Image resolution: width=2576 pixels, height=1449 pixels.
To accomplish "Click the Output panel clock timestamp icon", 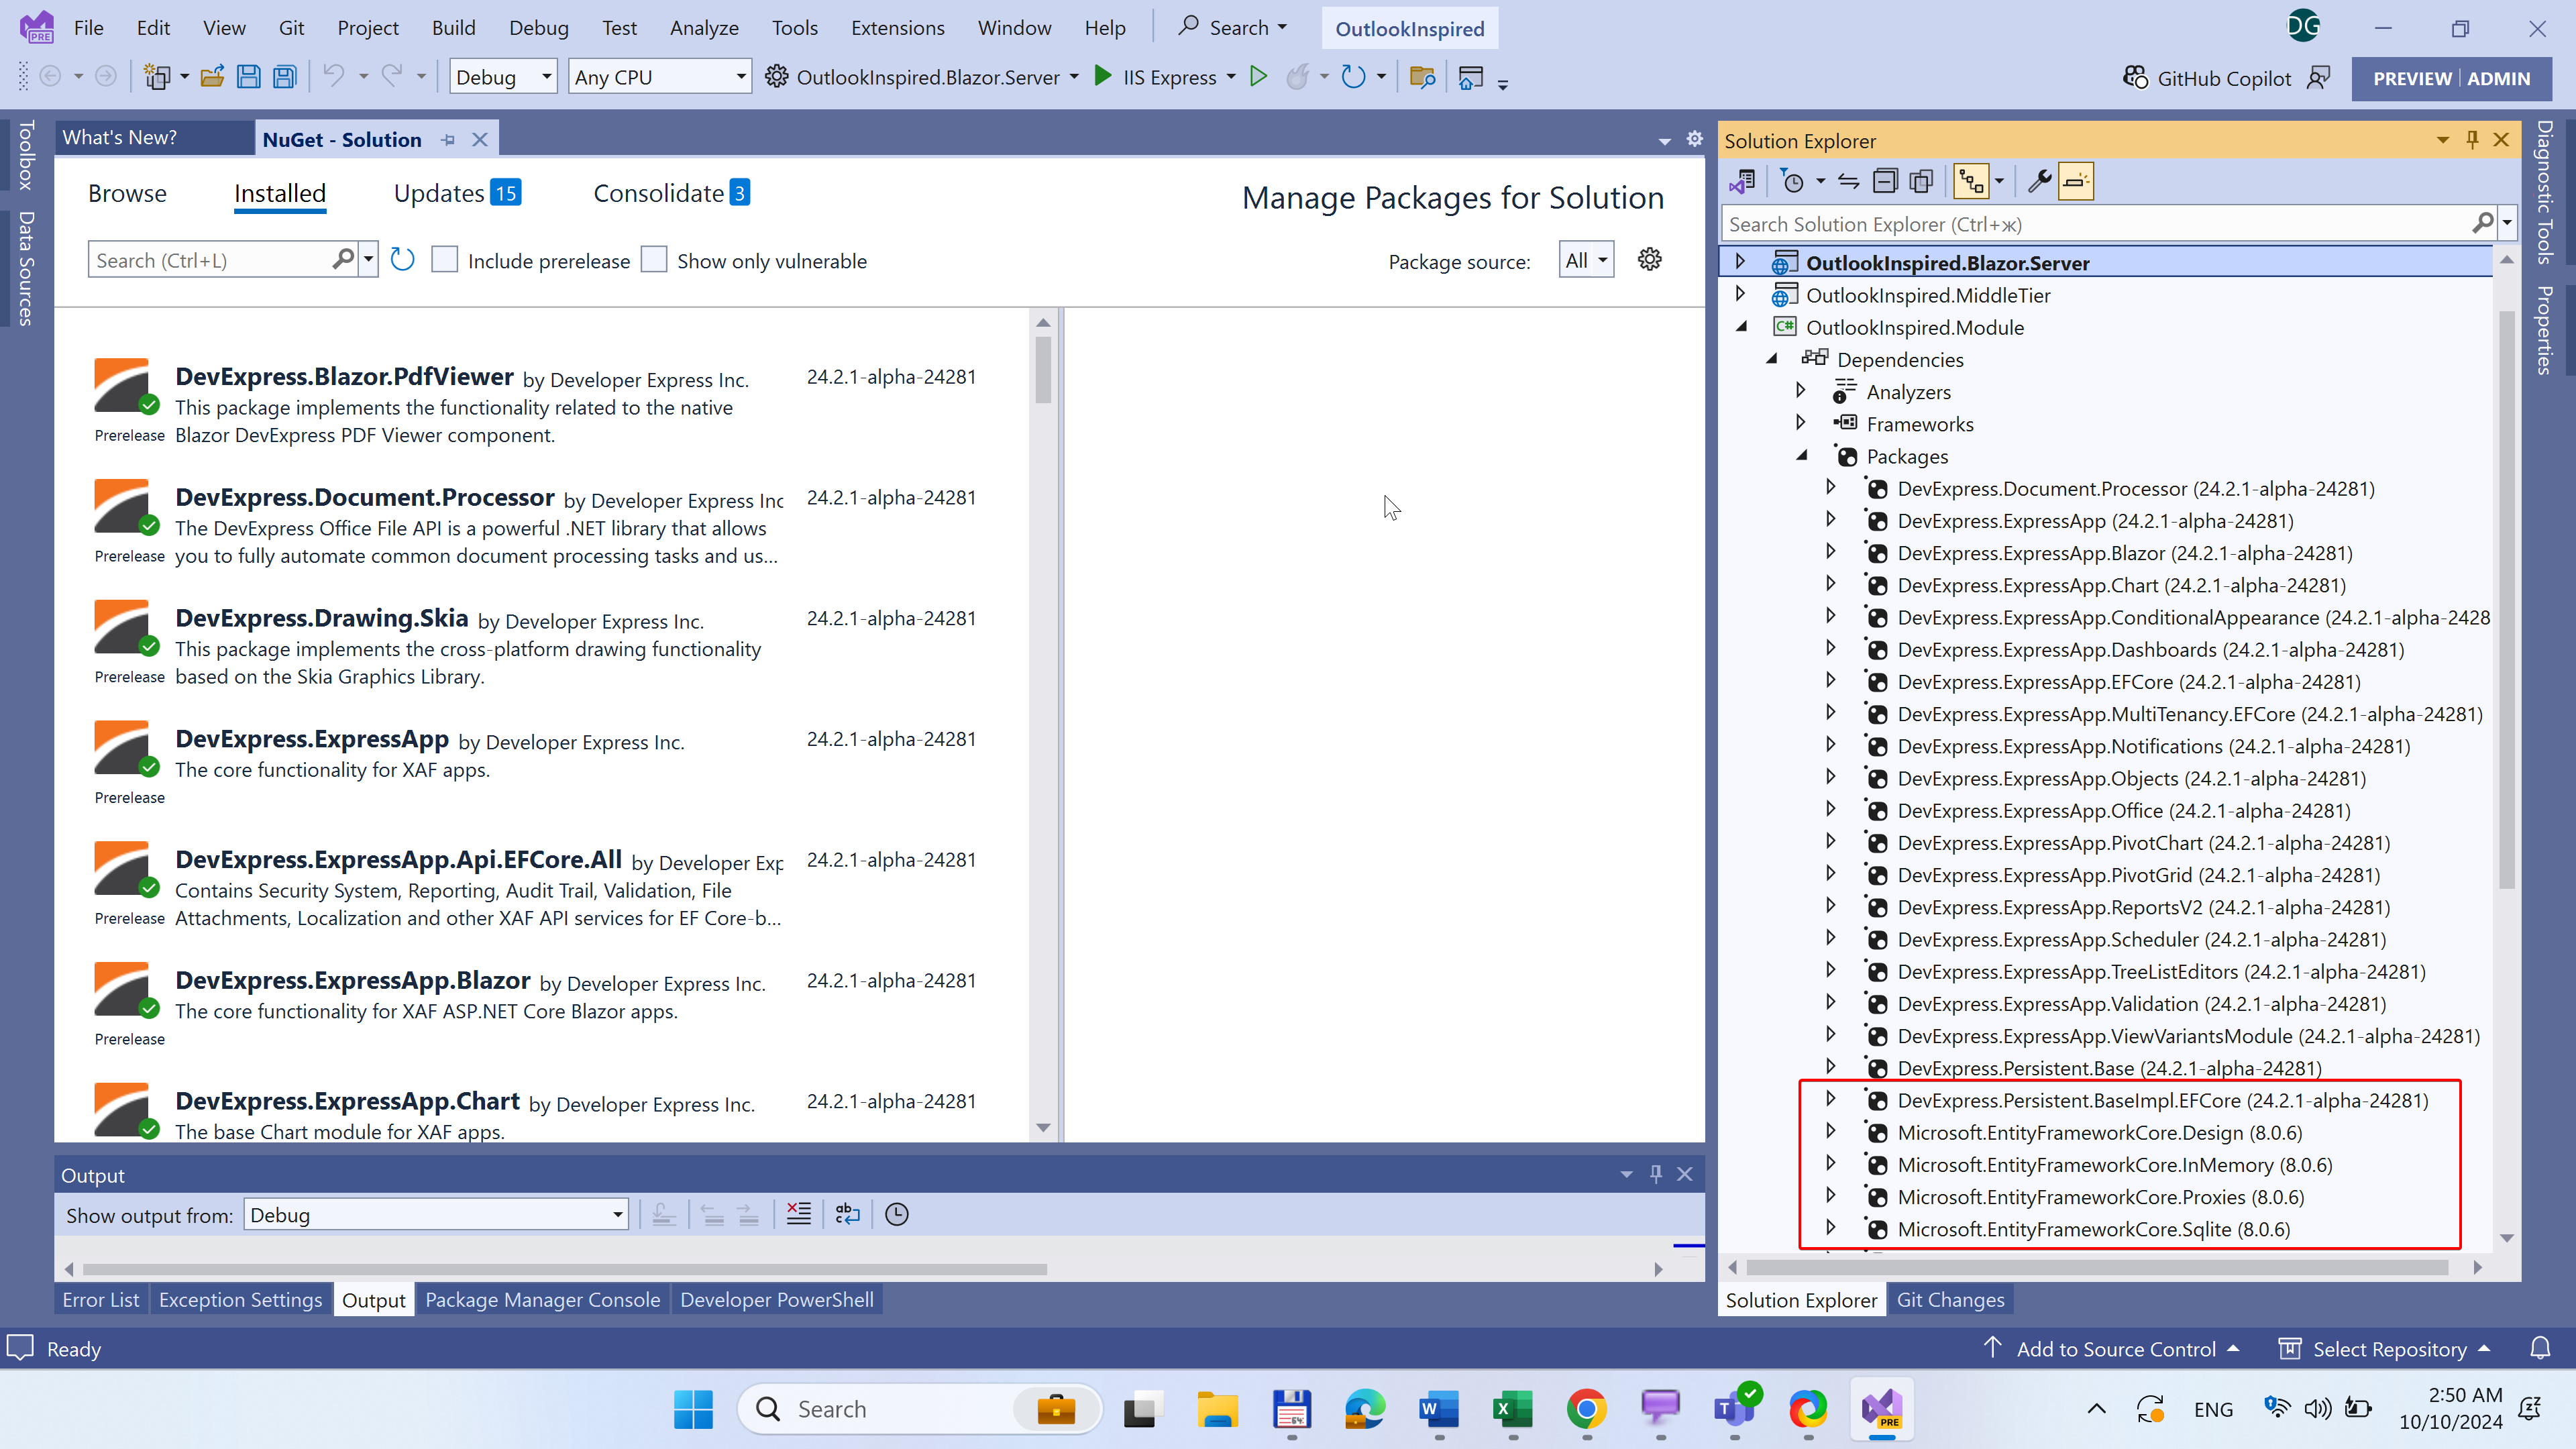I will tap(897, 1214).
